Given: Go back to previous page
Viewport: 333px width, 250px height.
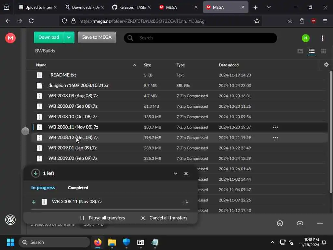Looking at the screenshot, I should (8, 21).
